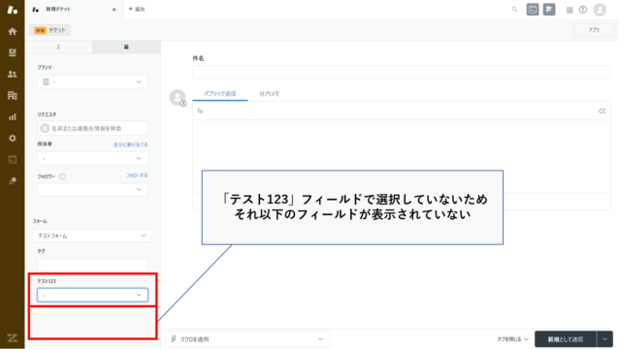
Task: Click the 新規として送信 button
Action: tap(566, 339)
